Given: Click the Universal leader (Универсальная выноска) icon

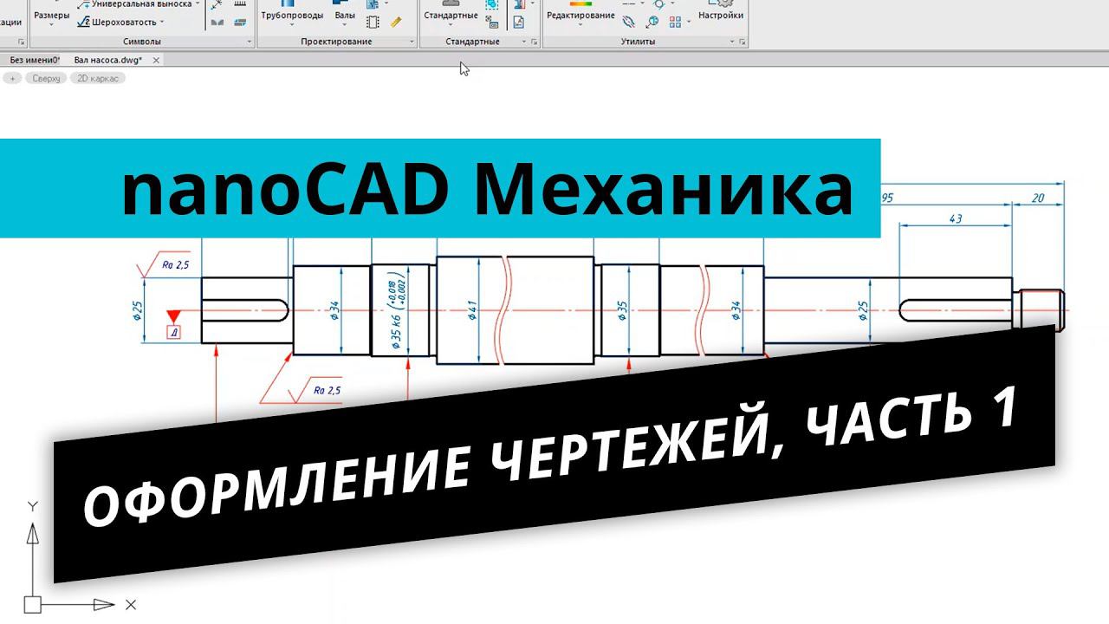Looking at the screenshot, I should (84, 4).
